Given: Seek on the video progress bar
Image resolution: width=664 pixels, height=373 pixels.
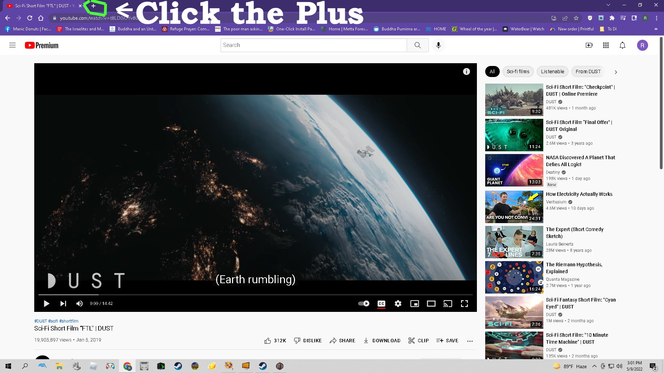Looking at the screenshot, I should coord(256,295).
